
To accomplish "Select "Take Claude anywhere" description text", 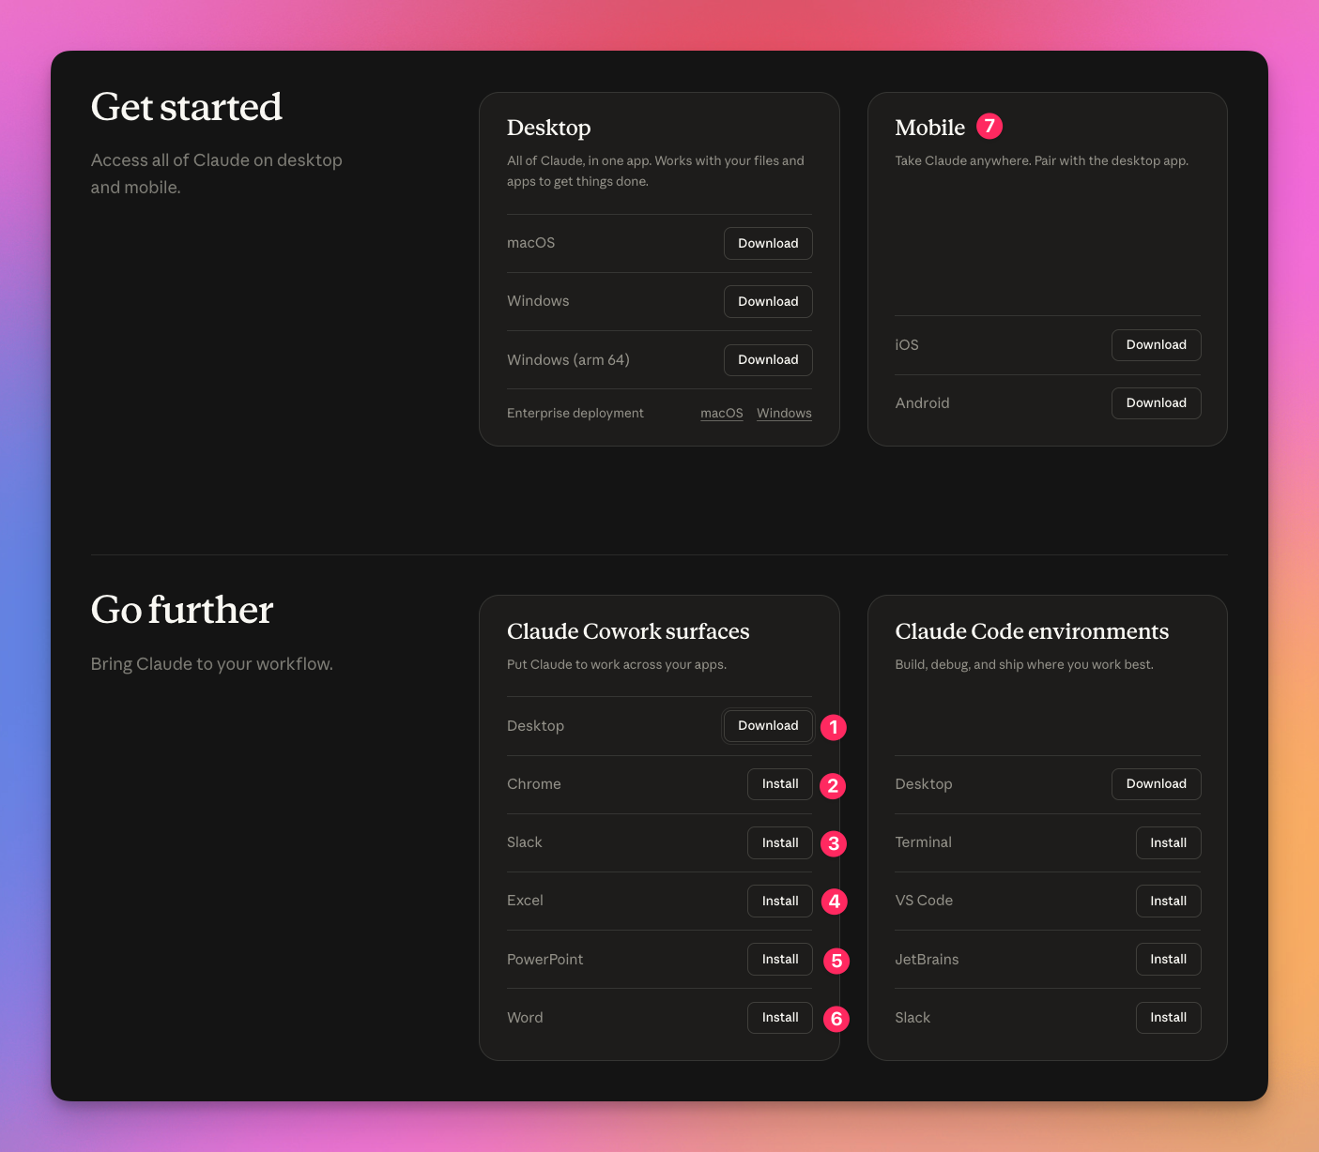I will point(1042,160).
